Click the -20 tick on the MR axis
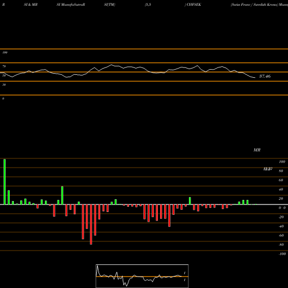 [281, 217]
